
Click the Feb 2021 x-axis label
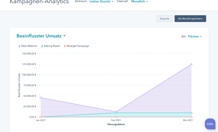(x=116, y=120)
